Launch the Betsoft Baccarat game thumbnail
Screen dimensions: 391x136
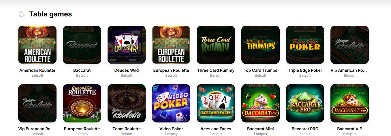click(82, 45)
